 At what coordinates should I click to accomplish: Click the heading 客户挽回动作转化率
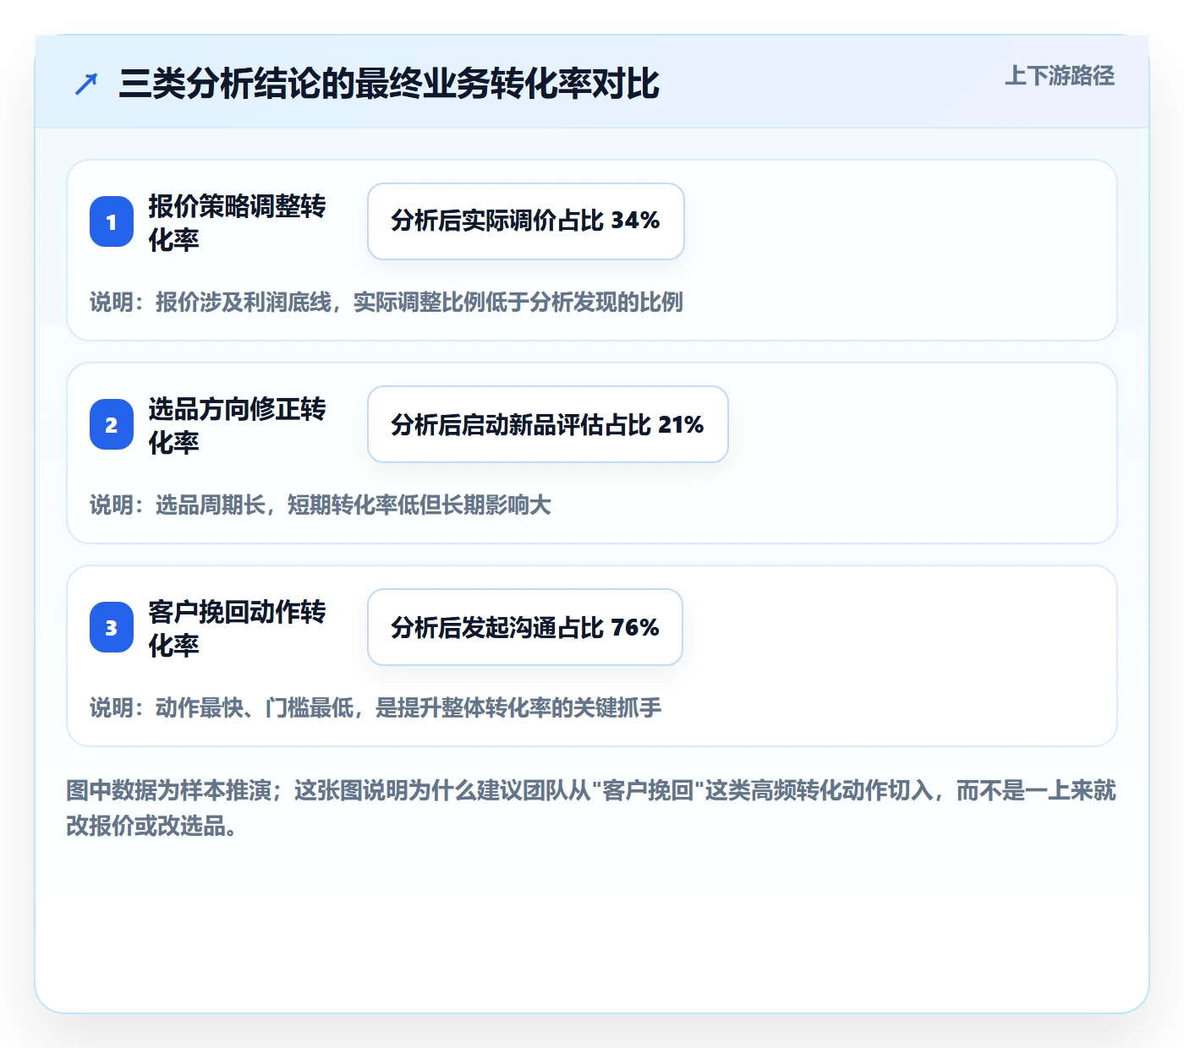(237, 628)
